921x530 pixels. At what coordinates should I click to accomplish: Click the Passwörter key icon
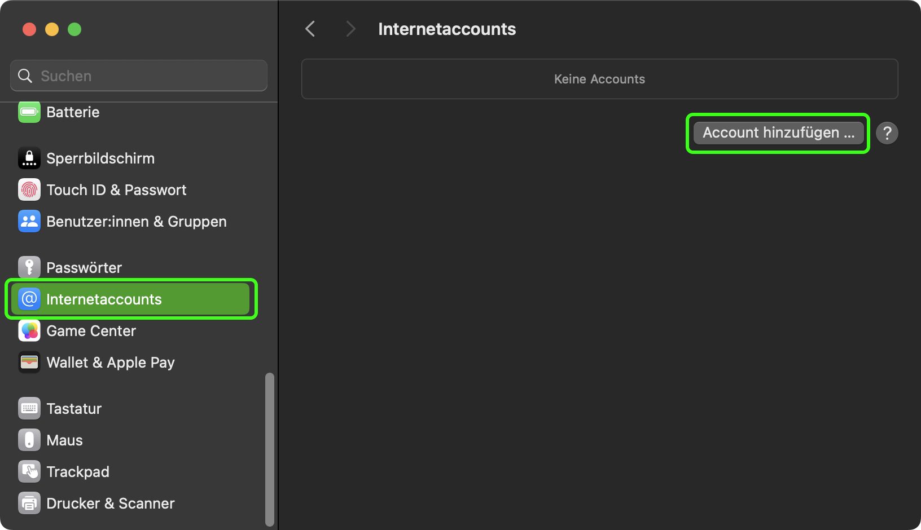point(29,268)
